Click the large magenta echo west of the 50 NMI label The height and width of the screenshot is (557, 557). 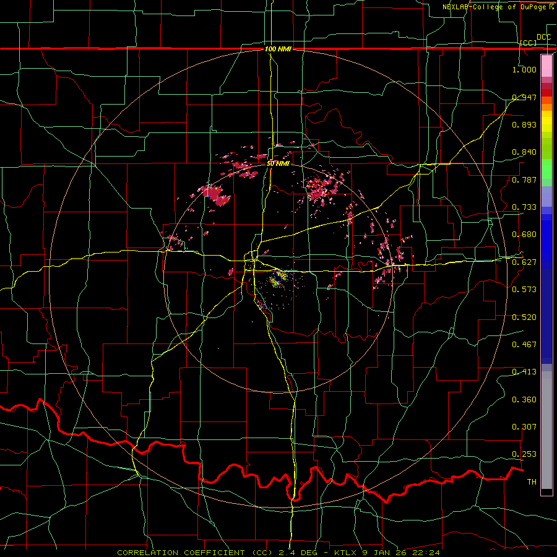pyautogui.click(x=215, y=195)
